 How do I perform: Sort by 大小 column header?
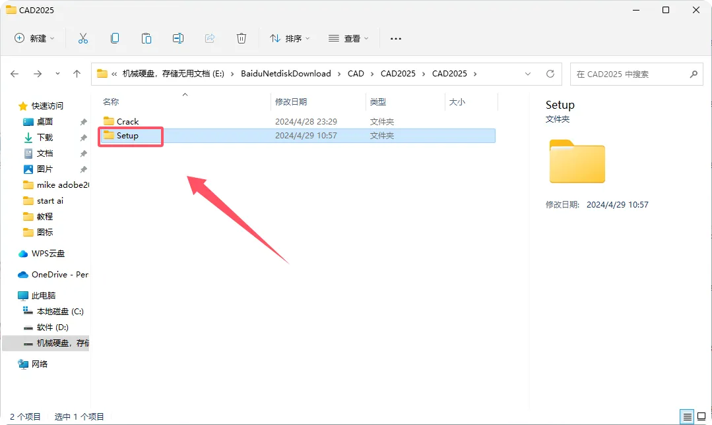pos(457,101)
